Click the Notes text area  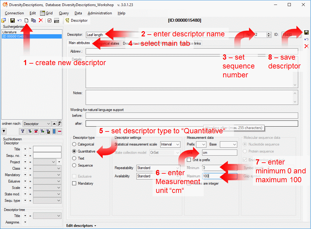192,97
